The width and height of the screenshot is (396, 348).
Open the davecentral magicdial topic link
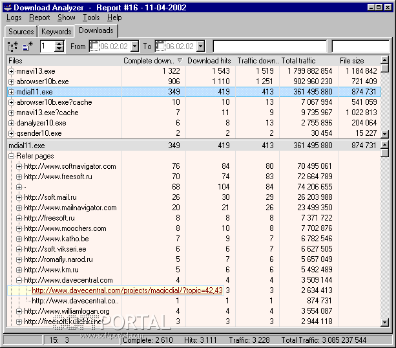[x=127, y=290]
